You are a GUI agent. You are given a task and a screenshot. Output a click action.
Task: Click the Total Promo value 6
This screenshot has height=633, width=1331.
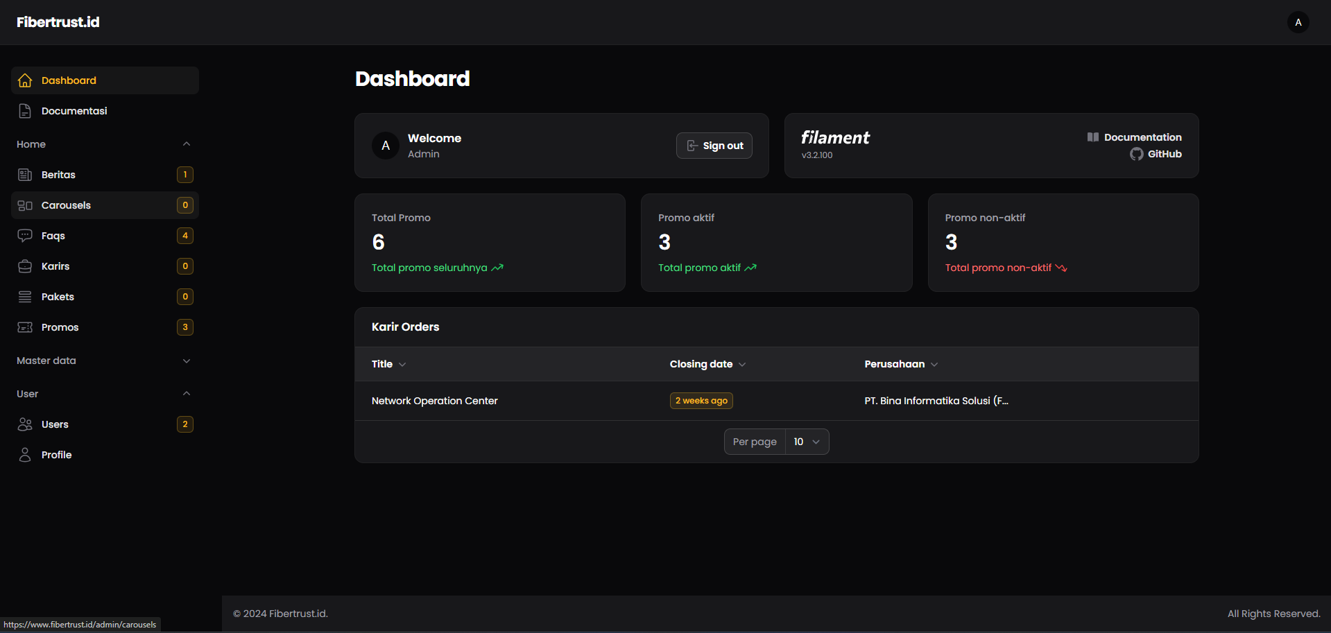tap(378, 242)
